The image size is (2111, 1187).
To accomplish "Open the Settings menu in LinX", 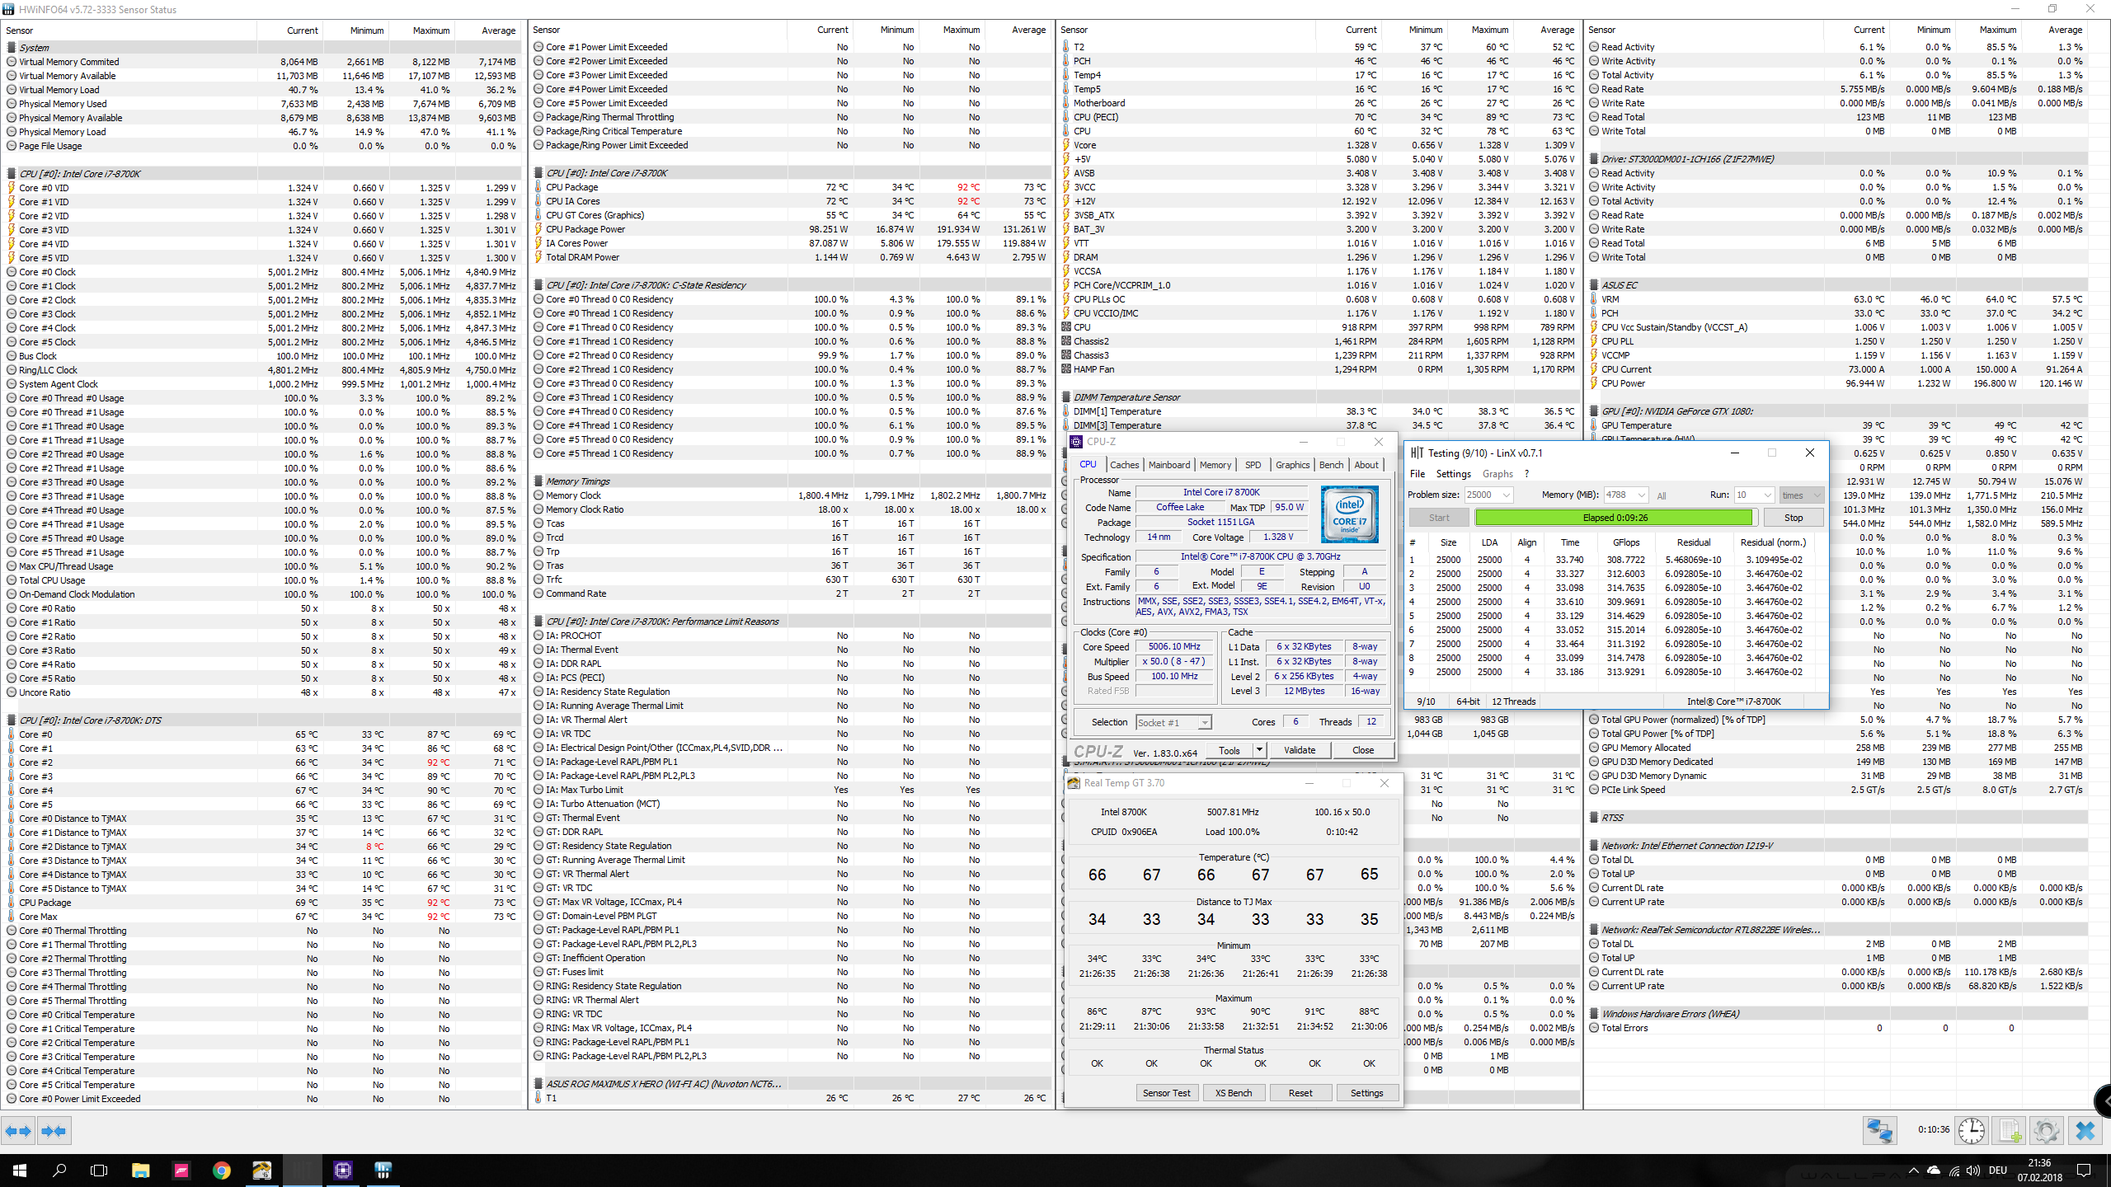I will 1453,474.
